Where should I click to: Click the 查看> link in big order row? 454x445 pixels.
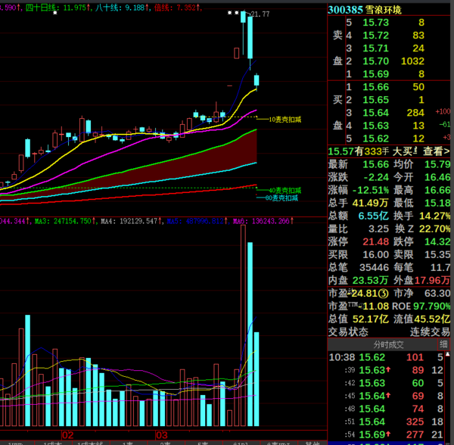[x=436, y=151]
